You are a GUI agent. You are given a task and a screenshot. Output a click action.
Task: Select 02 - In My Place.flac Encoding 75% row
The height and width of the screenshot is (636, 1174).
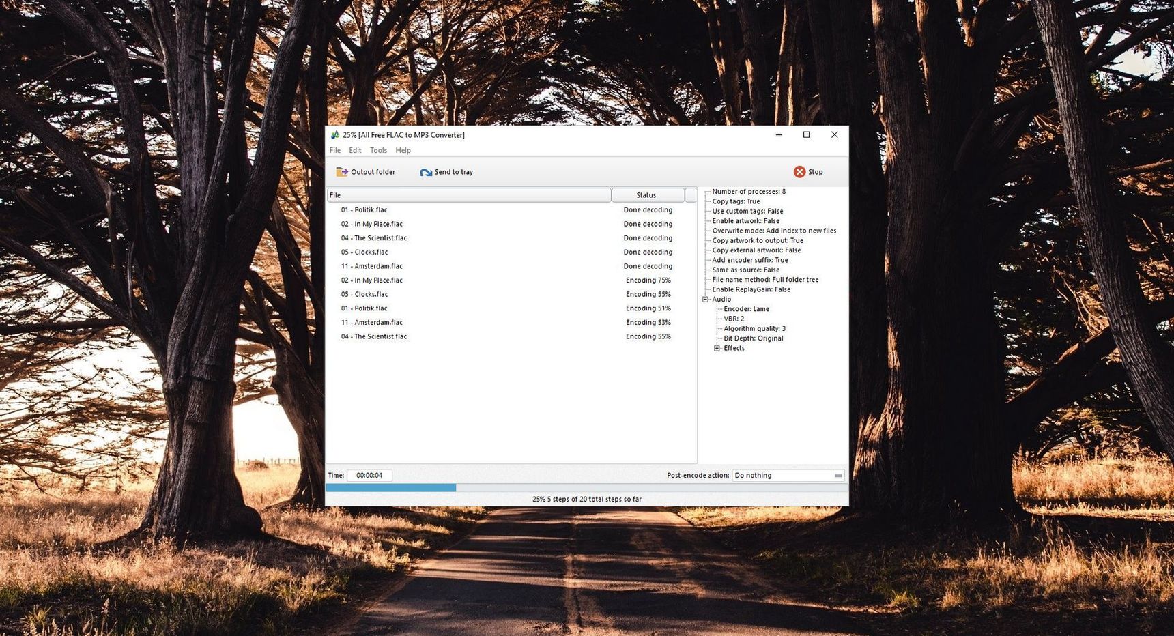[x=511, y=280]
